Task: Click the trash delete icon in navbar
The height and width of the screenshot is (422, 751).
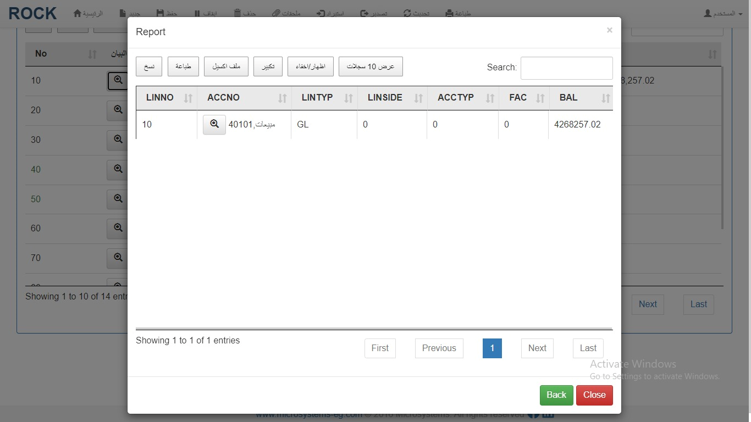Action: tap(238, 13)
